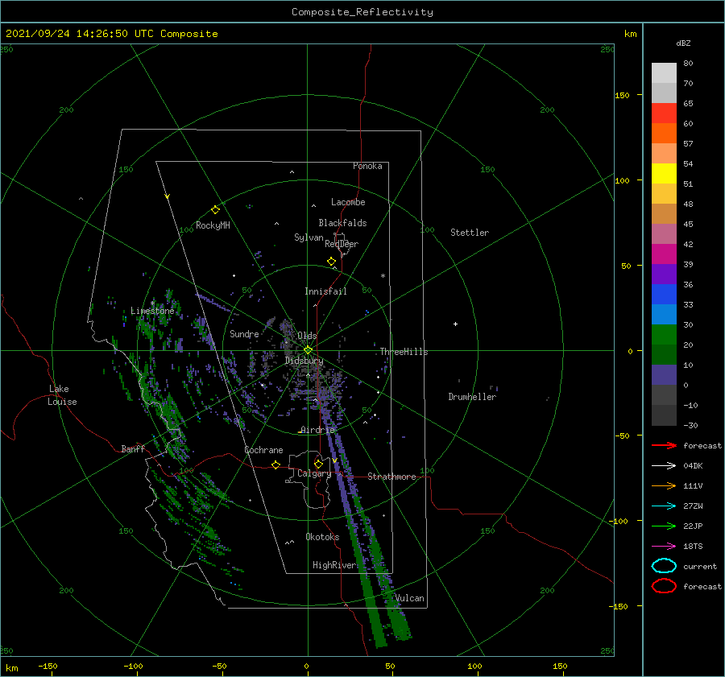The image size is (725, 677).
Task: Click the RockyMH label
Action: tap(213, 225)
